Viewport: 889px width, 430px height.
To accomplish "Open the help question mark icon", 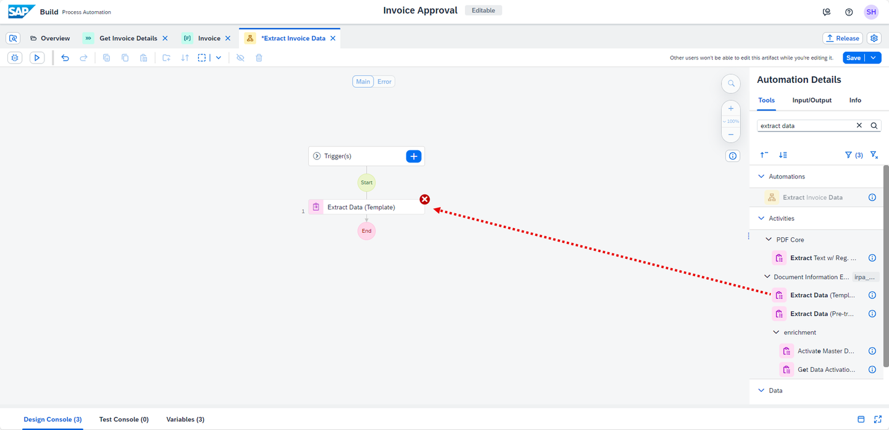I will click(849, 12).
